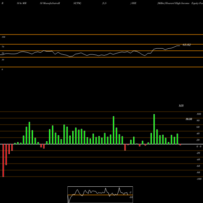
Task: Open the small overview chart thumbnail
Action: (x=100, y=194)
